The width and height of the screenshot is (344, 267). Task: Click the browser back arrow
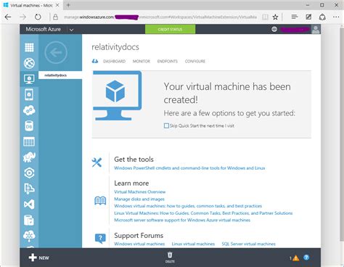pos(8,17)
